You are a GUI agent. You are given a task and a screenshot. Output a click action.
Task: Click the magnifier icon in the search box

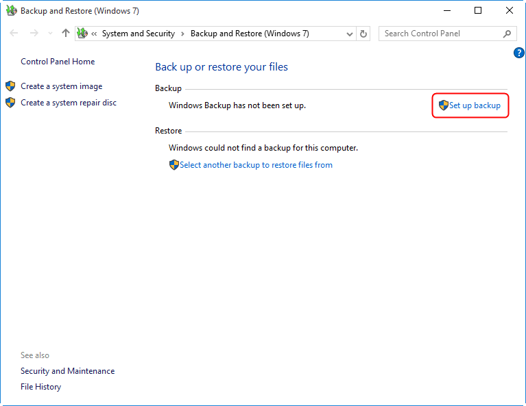(x=507, y=34)
